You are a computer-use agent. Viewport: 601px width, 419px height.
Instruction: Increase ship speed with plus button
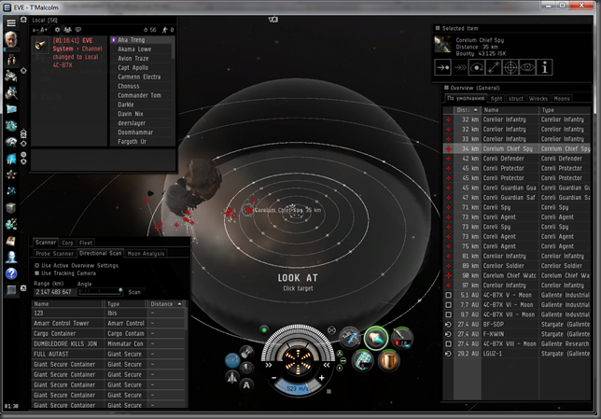322,378
